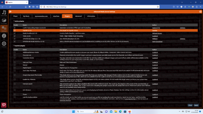Switch to the Player tab

(x=15, y=16)
